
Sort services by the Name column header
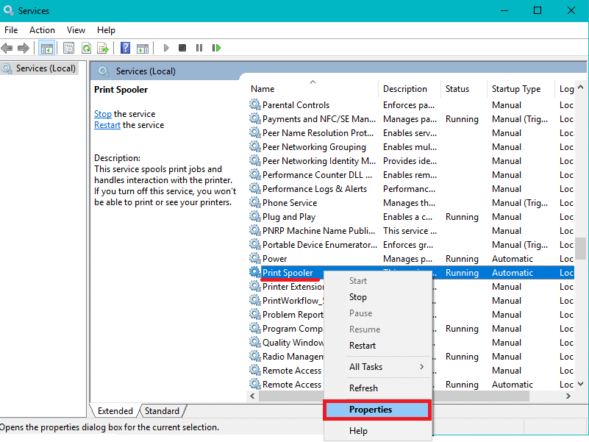tap(263, 89)
